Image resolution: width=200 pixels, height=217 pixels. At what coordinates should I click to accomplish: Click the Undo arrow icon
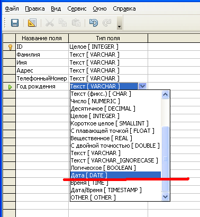click(94, 23)
